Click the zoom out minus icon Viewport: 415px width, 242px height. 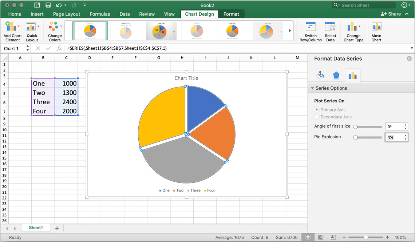click(x=344, y=237)
